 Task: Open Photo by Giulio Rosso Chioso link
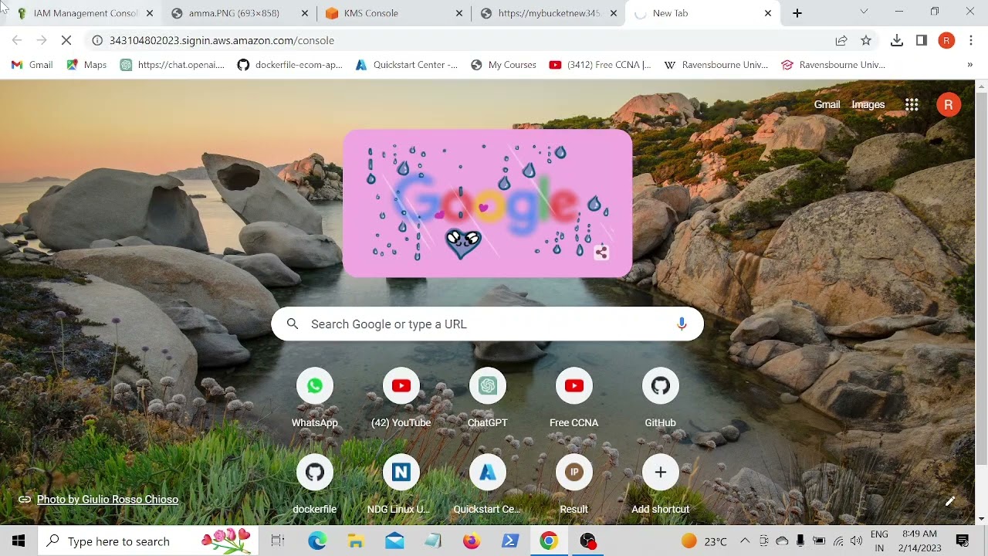pos(107,500)
